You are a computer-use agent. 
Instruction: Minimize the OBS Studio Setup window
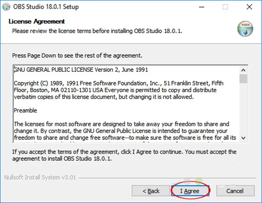click(x=202, y=7)
